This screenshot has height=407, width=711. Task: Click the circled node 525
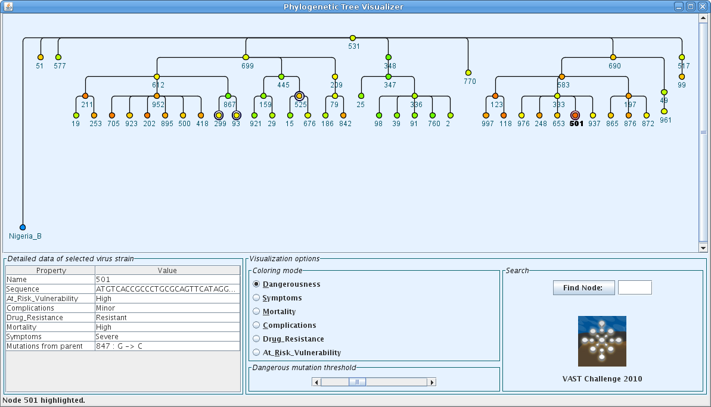tap(299, 96)
